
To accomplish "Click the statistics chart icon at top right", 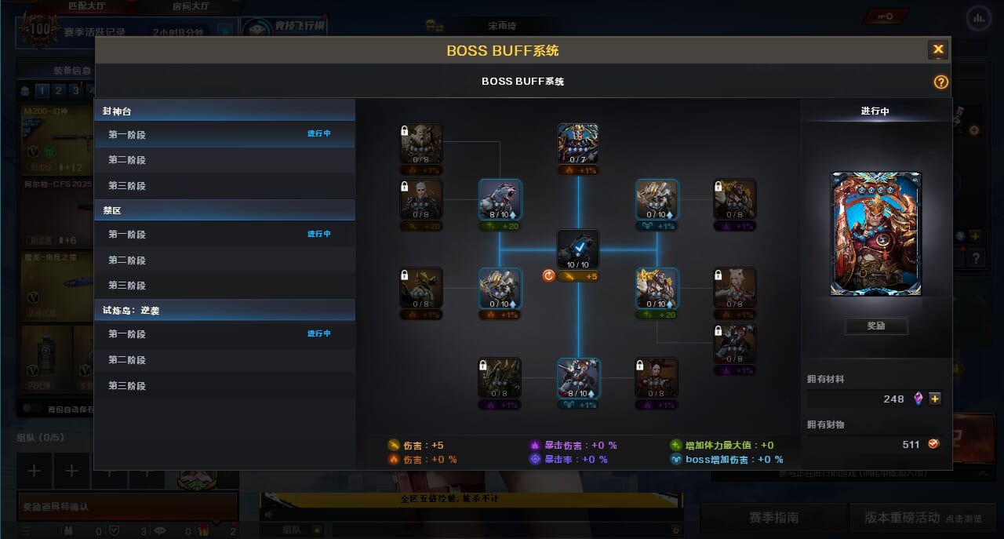I will pos(978,16).
